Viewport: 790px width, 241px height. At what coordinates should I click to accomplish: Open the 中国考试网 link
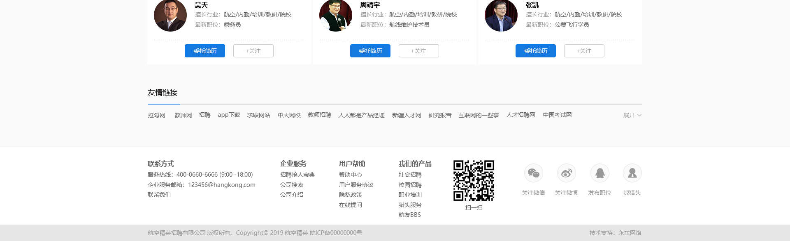tap(557, 115)
